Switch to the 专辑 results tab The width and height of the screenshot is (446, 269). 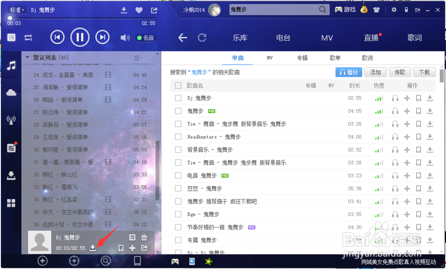coord(302,58)
